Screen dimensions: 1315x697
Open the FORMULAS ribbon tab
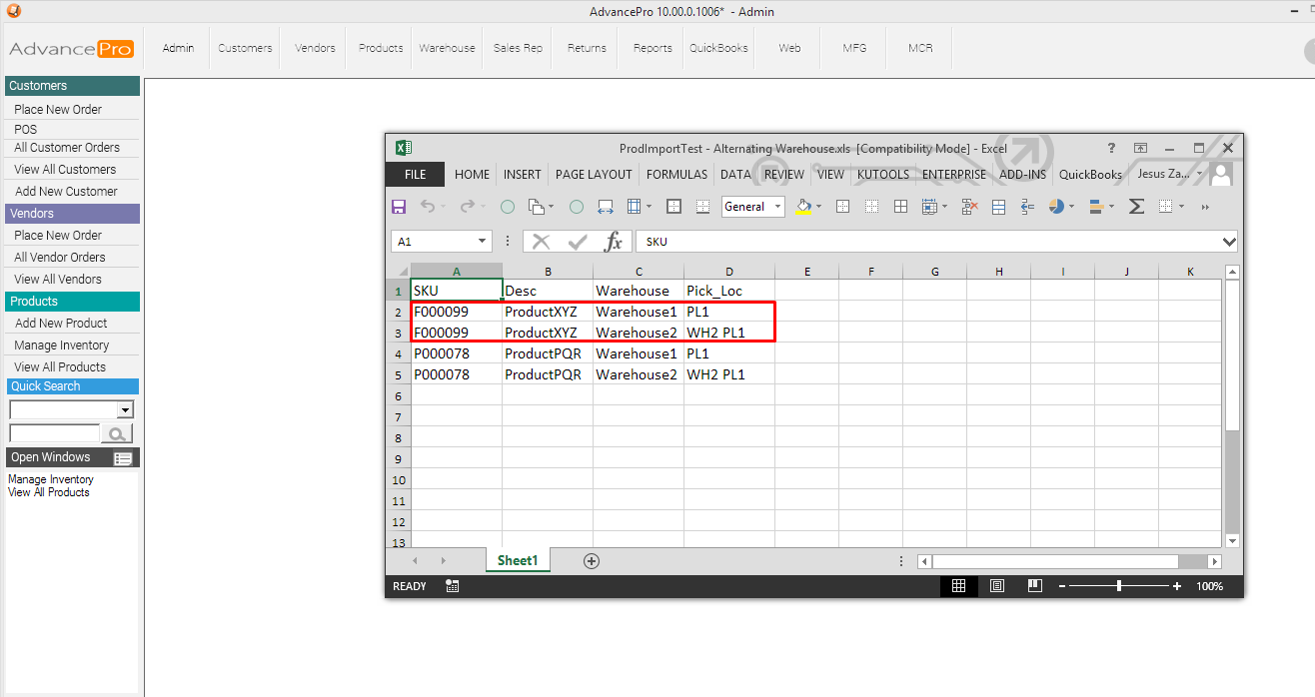pos(676,174)
